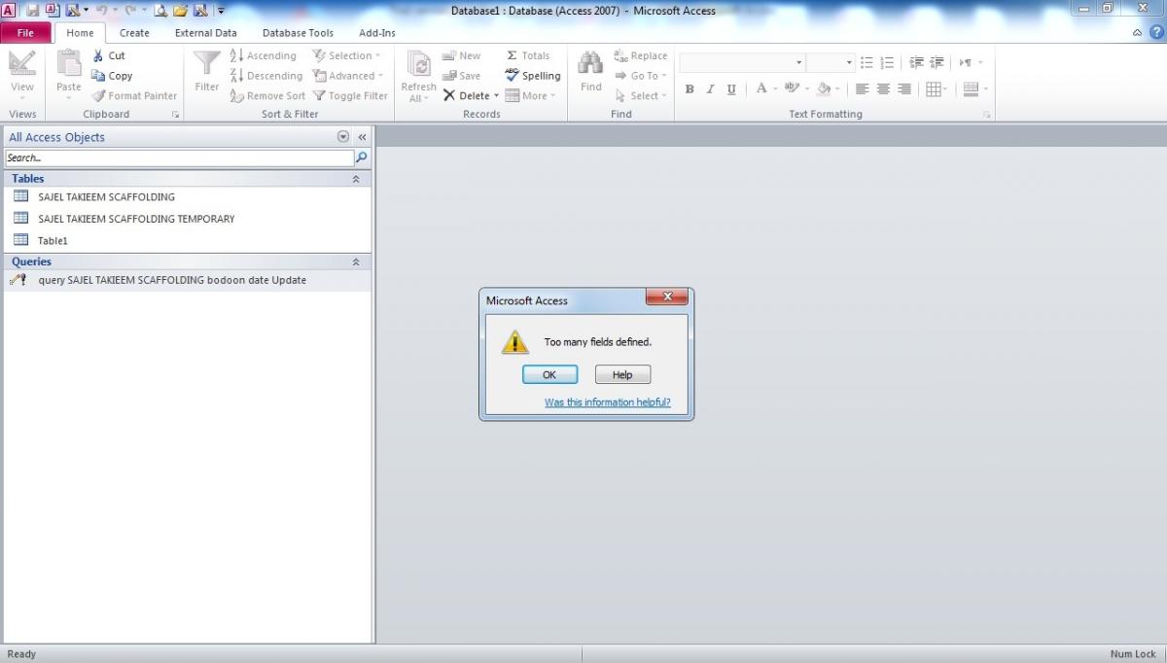This screenshot has width=1167, height=663.
Task: Open the Advanced filter options dropdown
Action: (x=348, y=76)
